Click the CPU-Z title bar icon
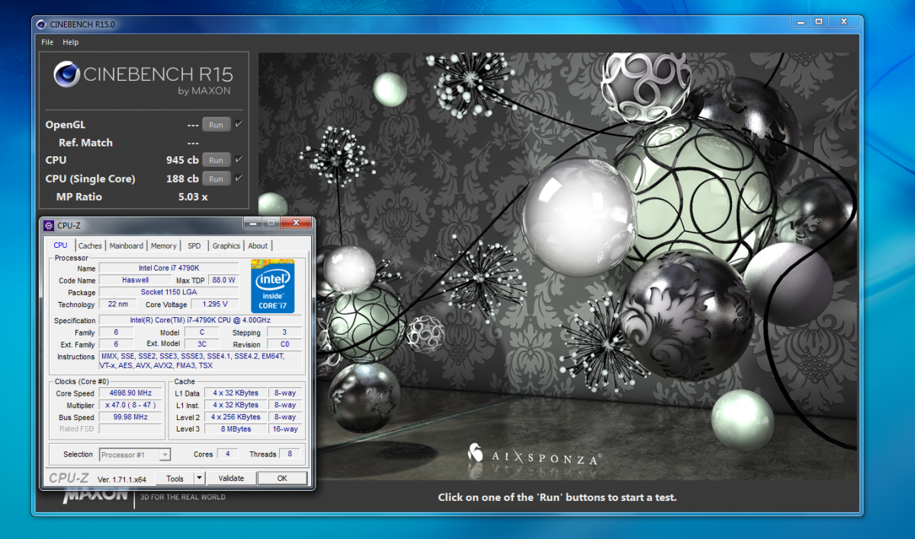Screen dimensions: 915x539 pos(50,225)
